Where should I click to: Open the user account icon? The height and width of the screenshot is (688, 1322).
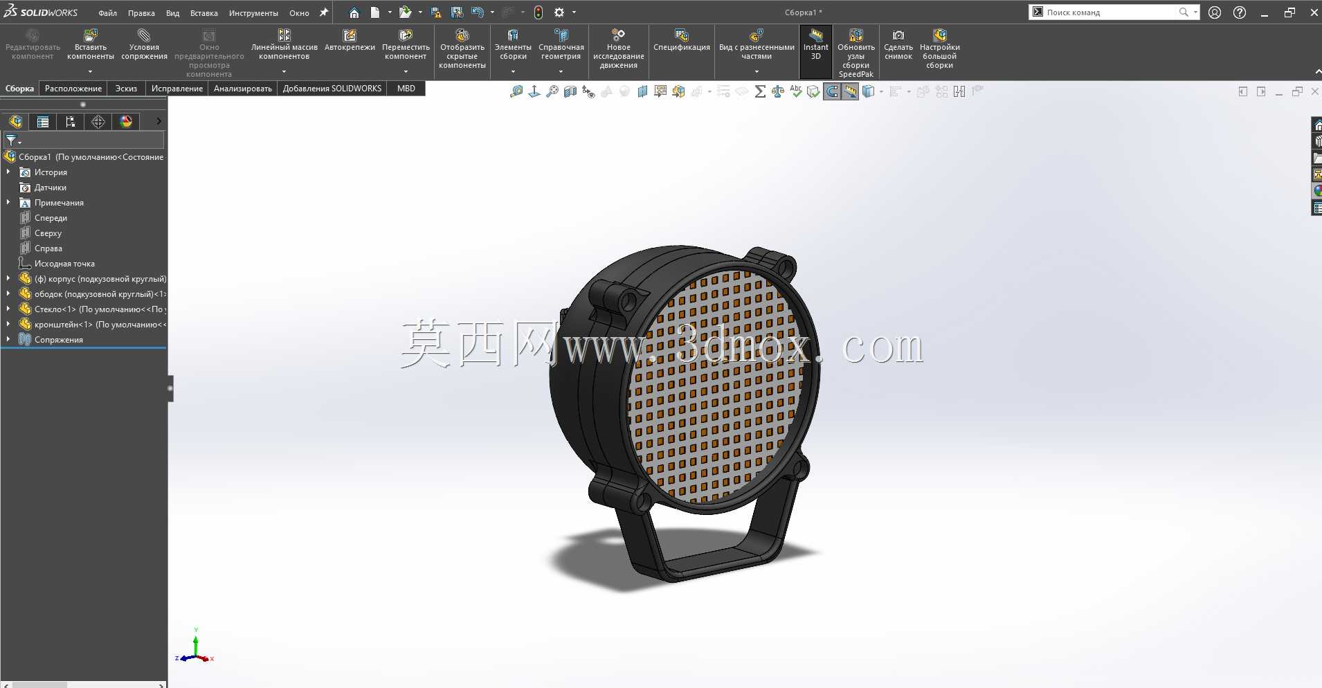click(1215, 12)
